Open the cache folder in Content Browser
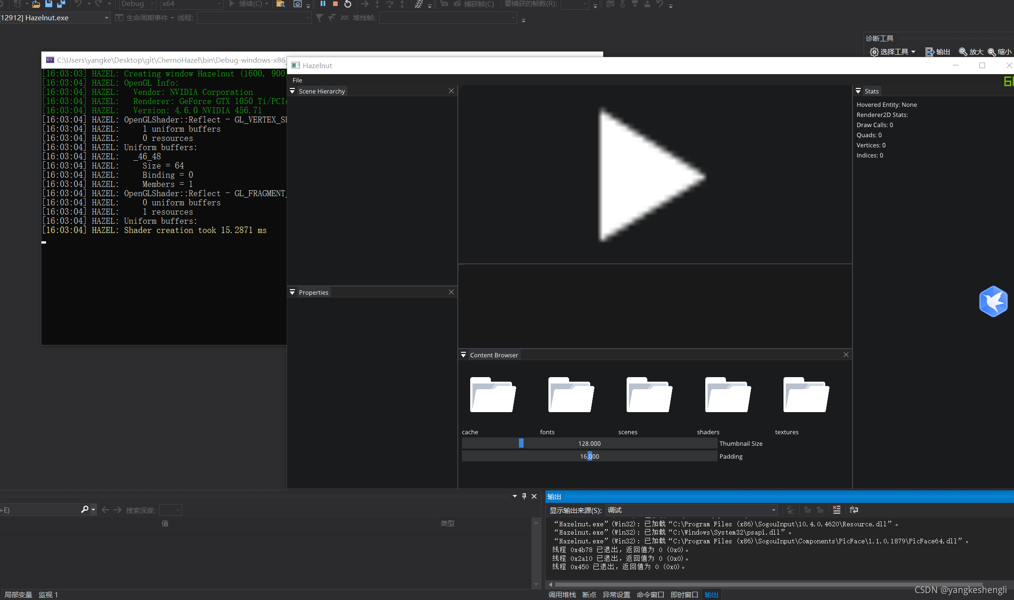This screenshot has height=600, width=1014. [x=492, y=395]
